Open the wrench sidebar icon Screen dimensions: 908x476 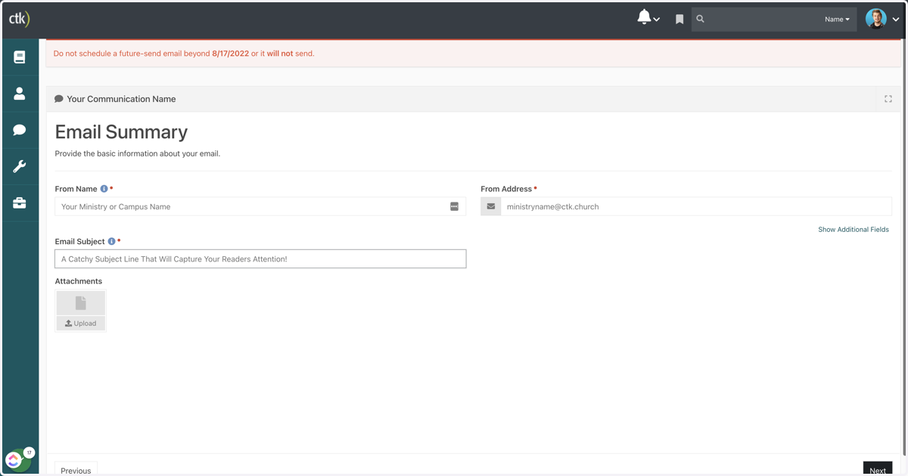20,166
